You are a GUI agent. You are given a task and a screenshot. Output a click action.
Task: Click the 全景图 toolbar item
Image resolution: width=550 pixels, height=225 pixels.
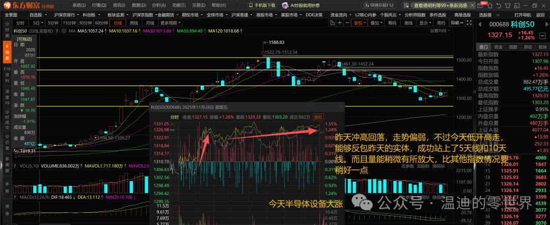point(11,15)
